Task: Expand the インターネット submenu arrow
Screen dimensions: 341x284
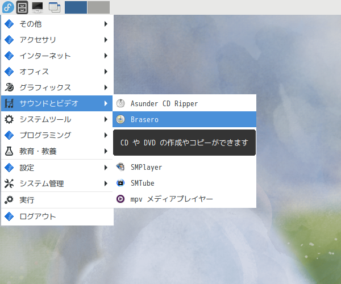Action: (x=106, y=56)
